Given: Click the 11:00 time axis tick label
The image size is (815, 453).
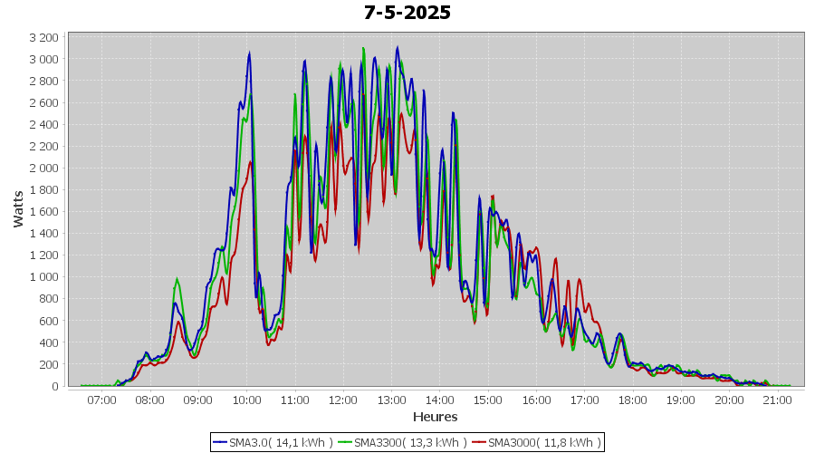Looking at the screenshot, I should click(x=294, y=400).
